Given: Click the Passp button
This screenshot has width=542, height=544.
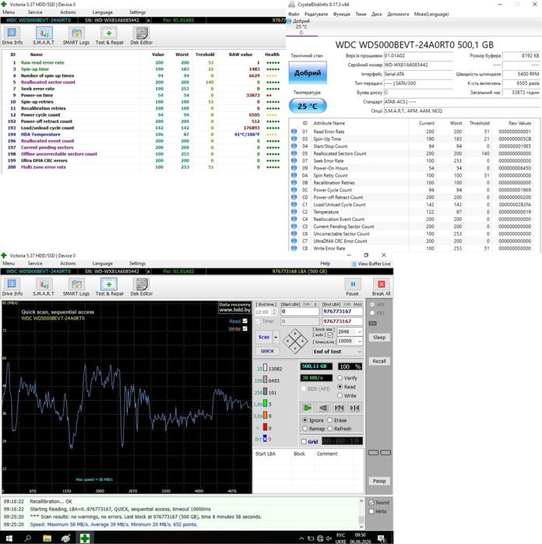Looking at the screenshot, I should click(x=379, y=481).
